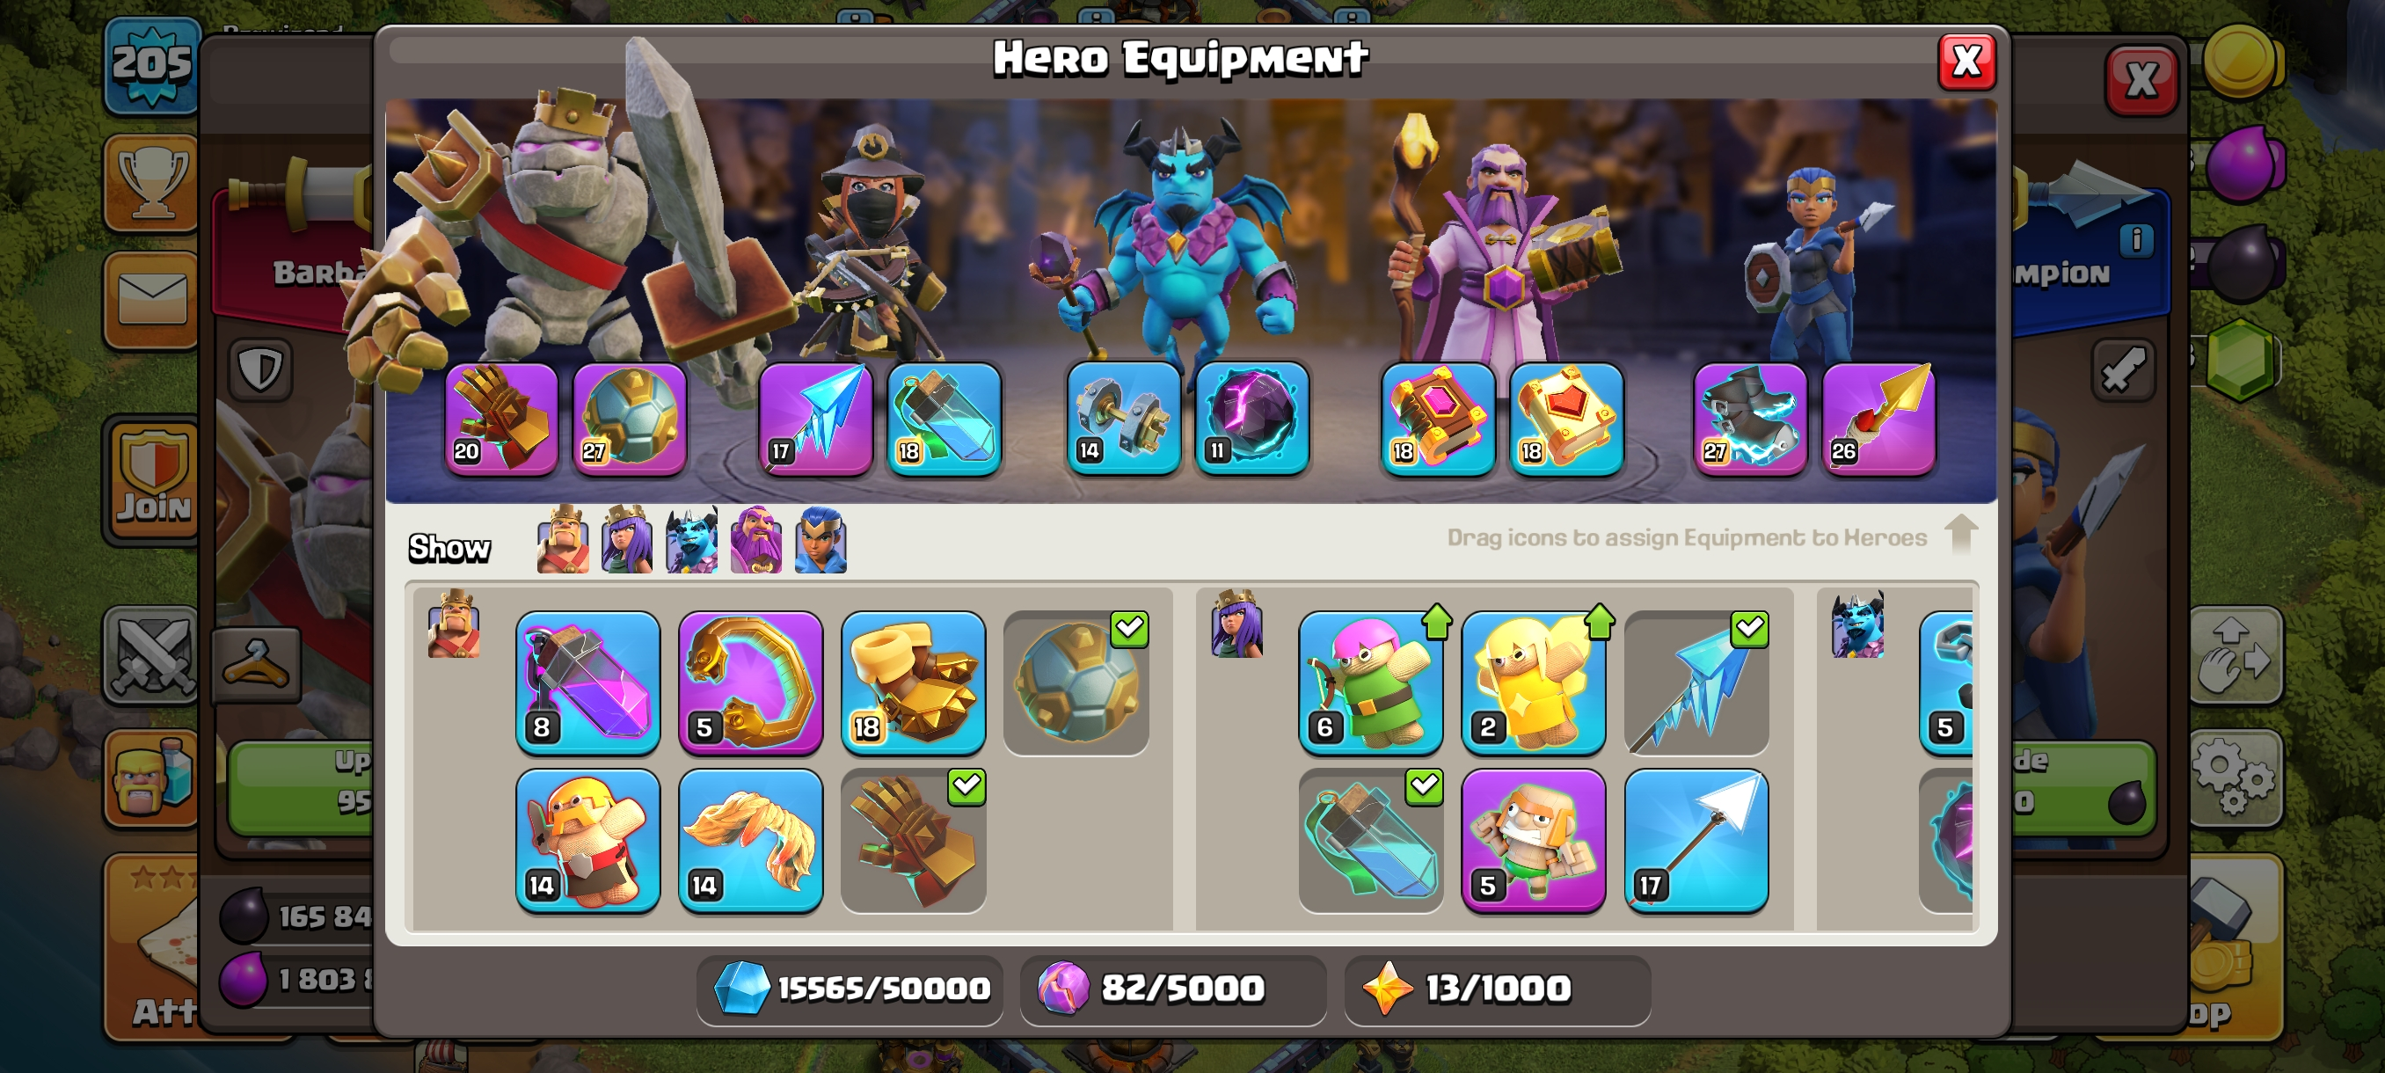2385x1073 pixels.
Task: Tap the equipped level 26 Rocket Spear slot
Action: (1878, 420)
